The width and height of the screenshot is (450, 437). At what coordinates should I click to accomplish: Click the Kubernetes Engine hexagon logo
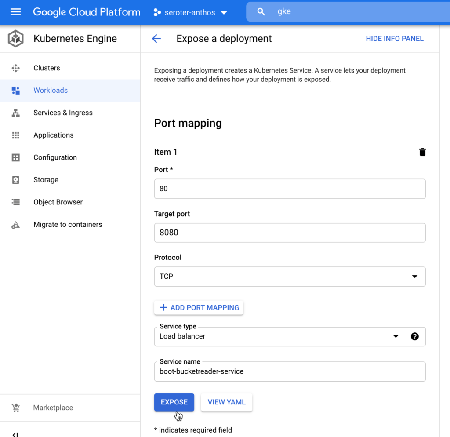tap(16, 39)
